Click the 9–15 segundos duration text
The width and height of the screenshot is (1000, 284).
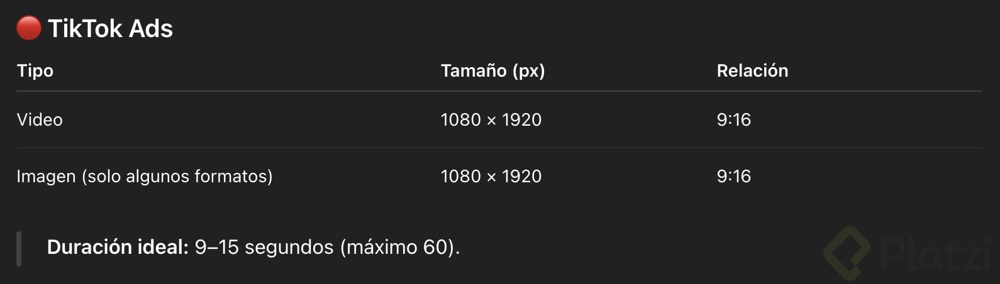[x=264, y=247]
